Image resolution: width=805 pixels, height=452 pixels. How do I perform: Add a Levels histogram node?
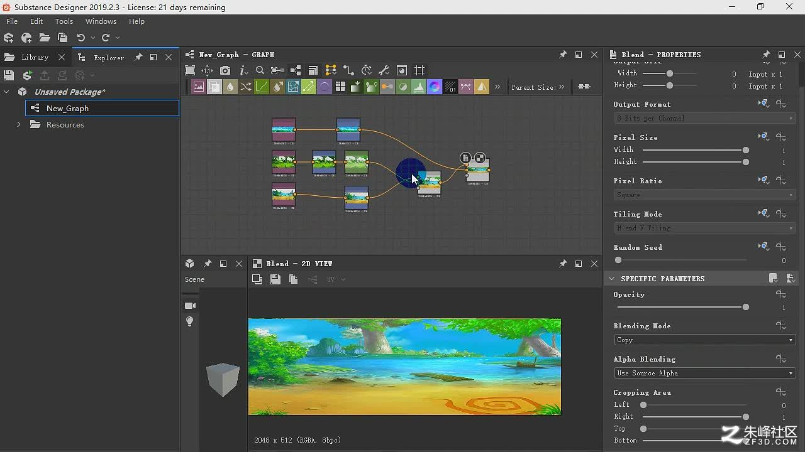pos(419,87)
